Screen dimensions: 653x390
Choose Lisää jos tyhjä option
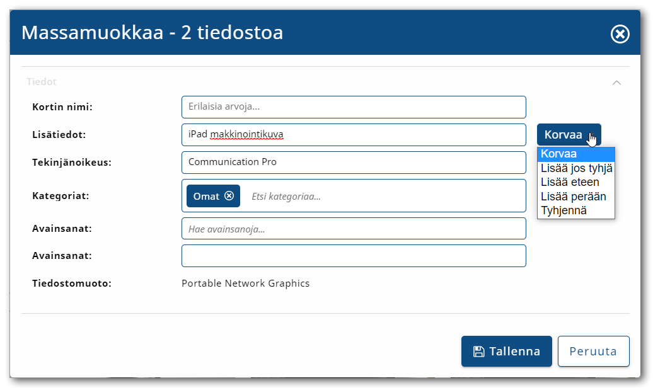pos(575,168)
